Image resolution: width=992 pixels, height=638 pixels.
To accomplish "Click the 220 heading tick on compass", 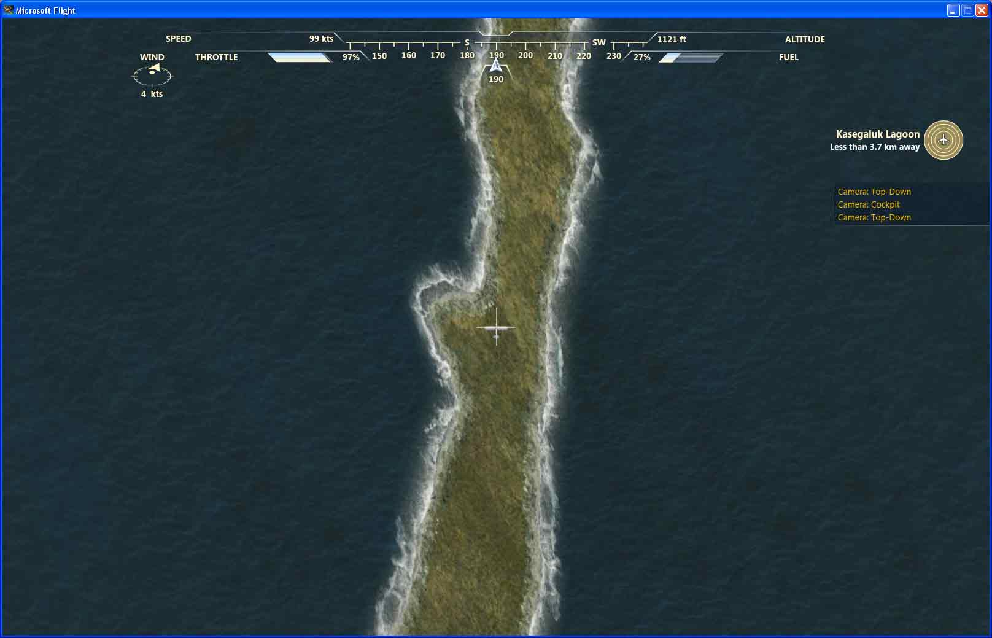I will (x=584, y=55).
